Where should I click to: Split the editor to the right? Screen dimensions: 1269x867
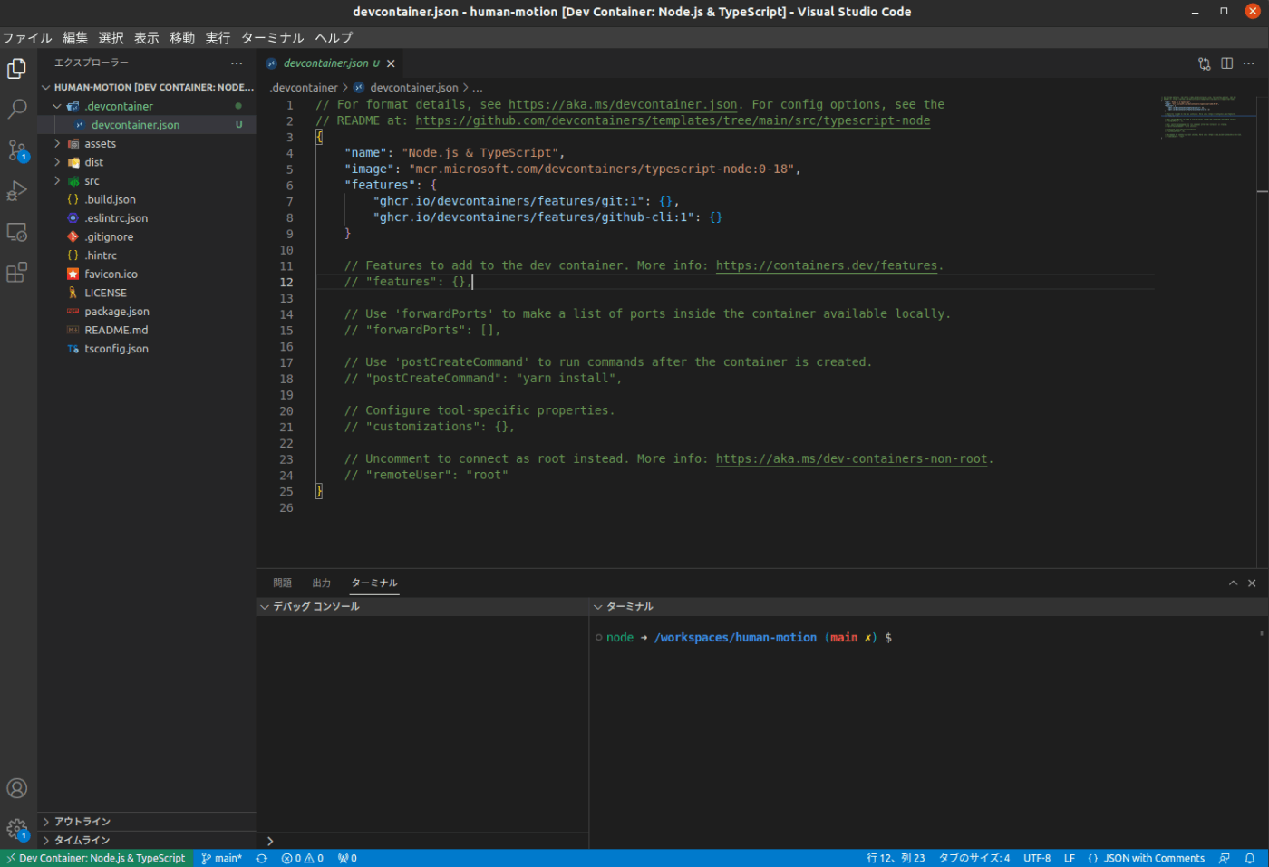[x=1226, y=63]
